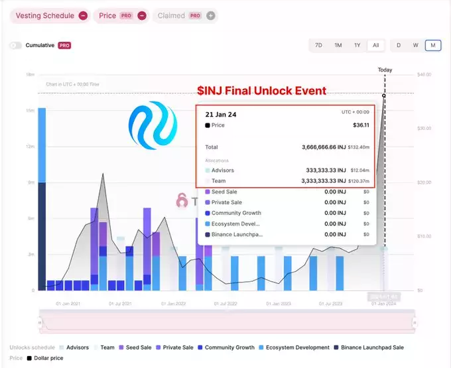Click the Vesting Schedule chip label
Viewport: 451px width, 368px height.
(45, 15)
